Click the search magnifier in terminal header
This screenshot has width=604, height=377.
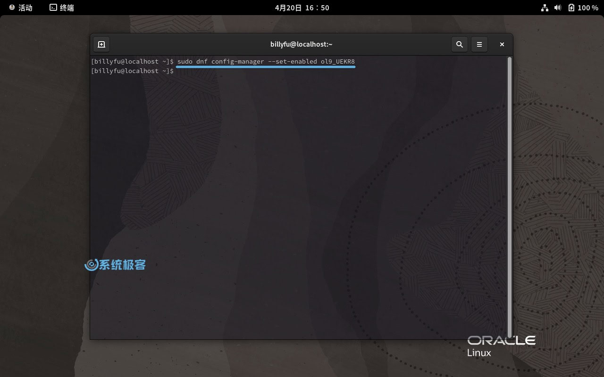459,44
